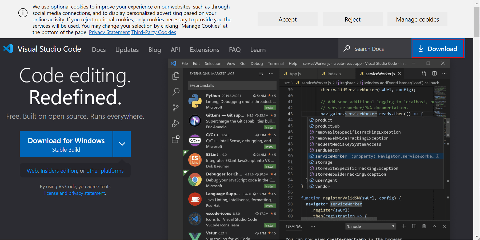Viewport: 480px width, 240px height.
Task: Expand the dropdown arrow beside Download for Windows
Action: (x=122, y=144)
